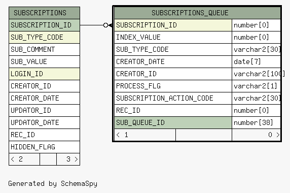Screen dimensions: 290x193
Task: Select SUBSCRIPTION_ID in SUBSCRIPTIONS table
Action: pyautogui.click(x=45, y=25)
